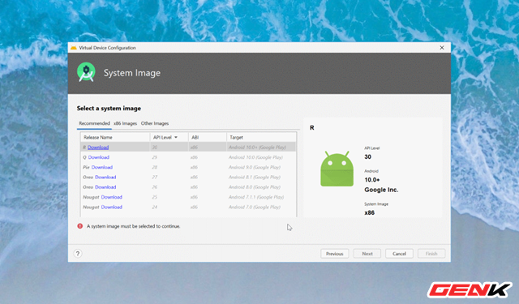
Task: Click the green Android robot preview image
Action: coord(337,169)
